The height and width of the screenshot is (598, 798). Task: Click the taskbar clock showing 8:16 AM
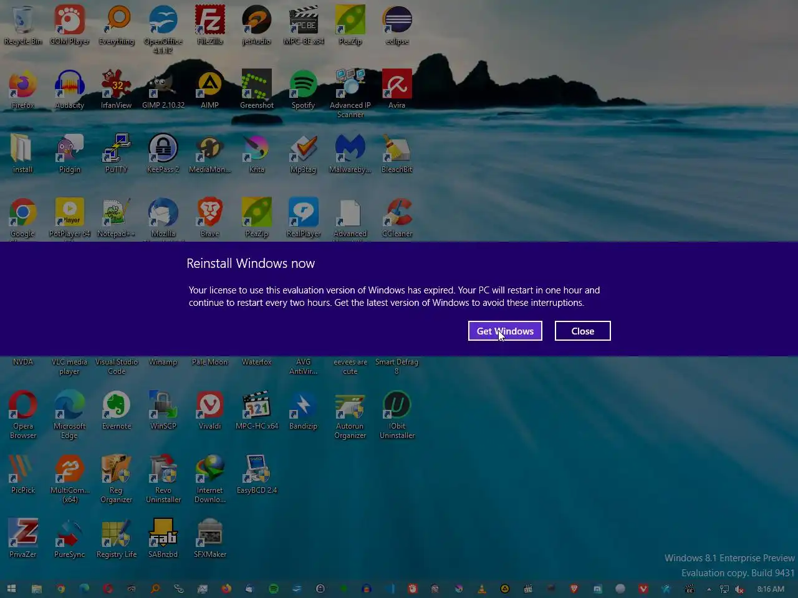point(771,589)
